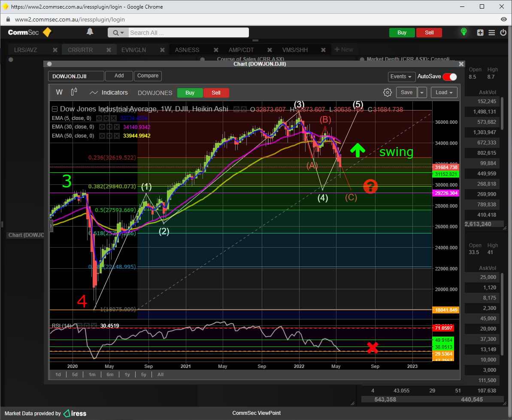Image resolution: width=512 pixels, height=420 pixels.
Task: Click the Chart (DOWJON.DJII) window pin dot
Action: 49,64
